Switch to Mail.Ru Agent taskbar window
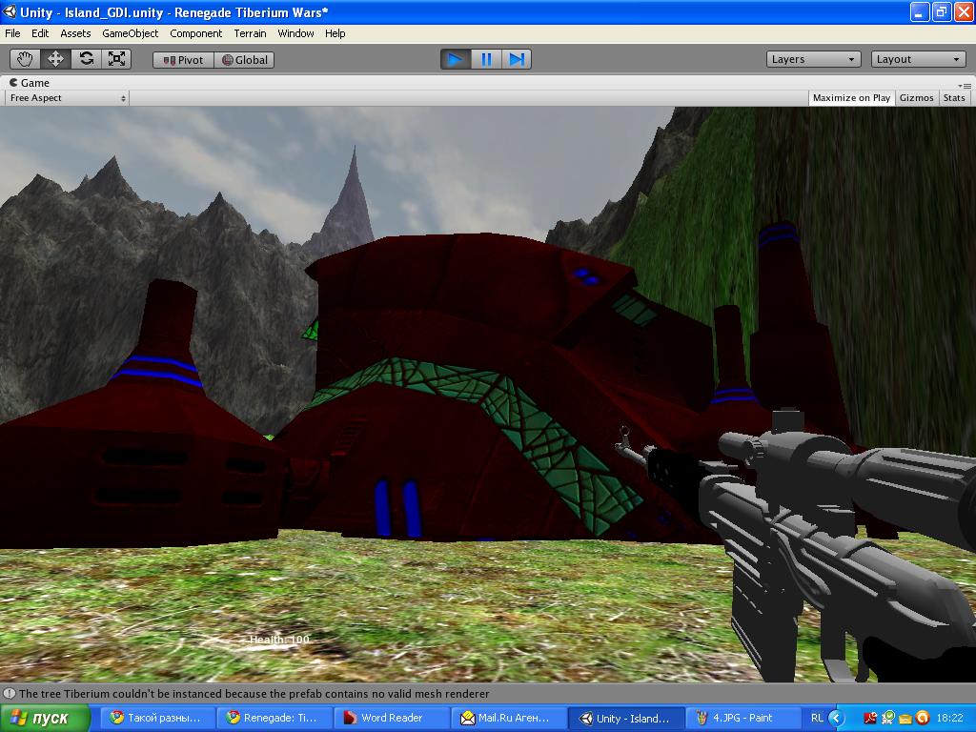Viewport: 976px width, 732px height. point(509,719)
